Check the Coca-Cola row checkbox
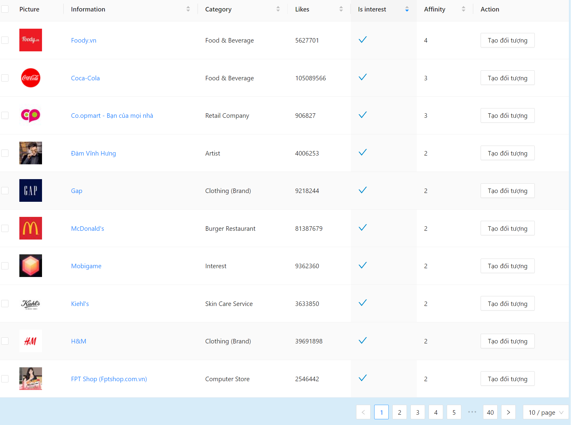 click(5, 78)
